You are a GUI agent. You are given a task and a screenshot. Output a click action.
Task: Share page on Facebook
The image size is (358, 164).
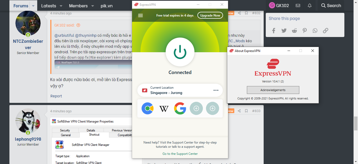[x=274, y=31]
